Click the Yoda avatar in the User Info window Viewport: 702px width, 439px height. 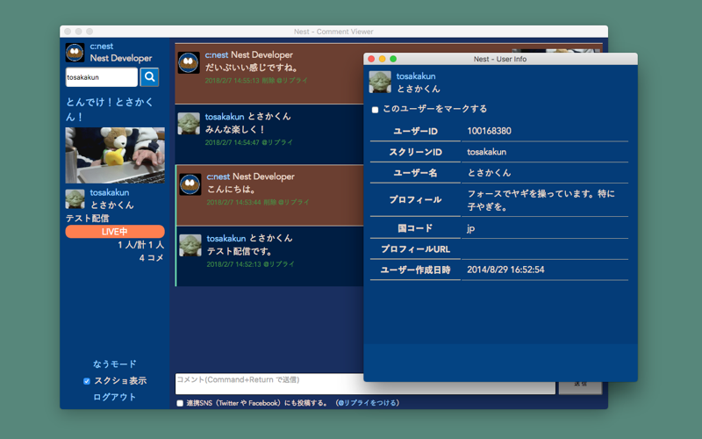(x=380, y=82)
